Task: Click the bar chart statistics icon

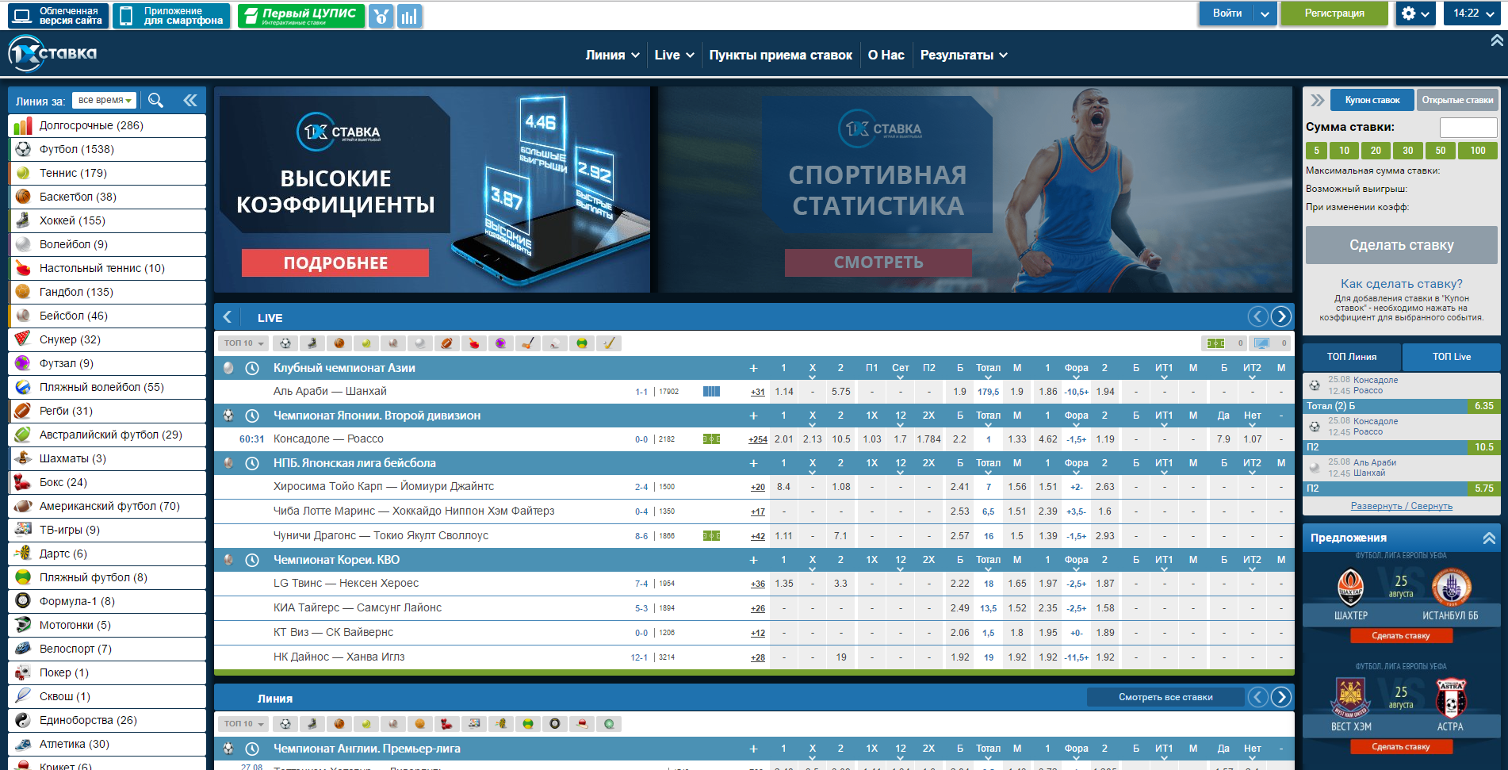Action: (409, 15)
